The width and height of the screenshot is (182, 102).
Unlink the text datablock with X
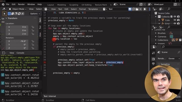point(140,9)
